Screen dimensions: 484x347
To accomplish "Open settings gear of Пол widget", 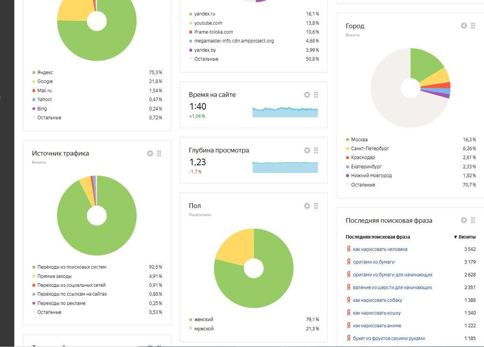I will pos(307,206).
